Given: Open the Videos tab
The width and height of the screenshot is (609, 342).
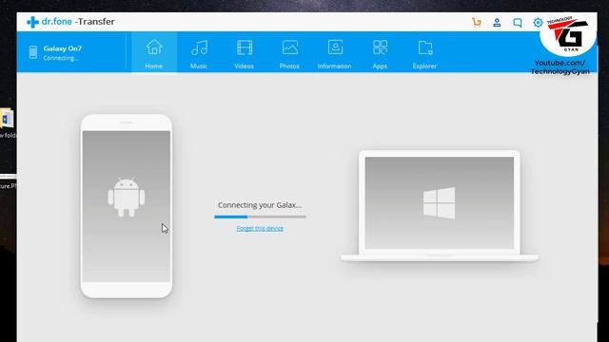Looking at the screenshot, I should click(x=244, y=52).
